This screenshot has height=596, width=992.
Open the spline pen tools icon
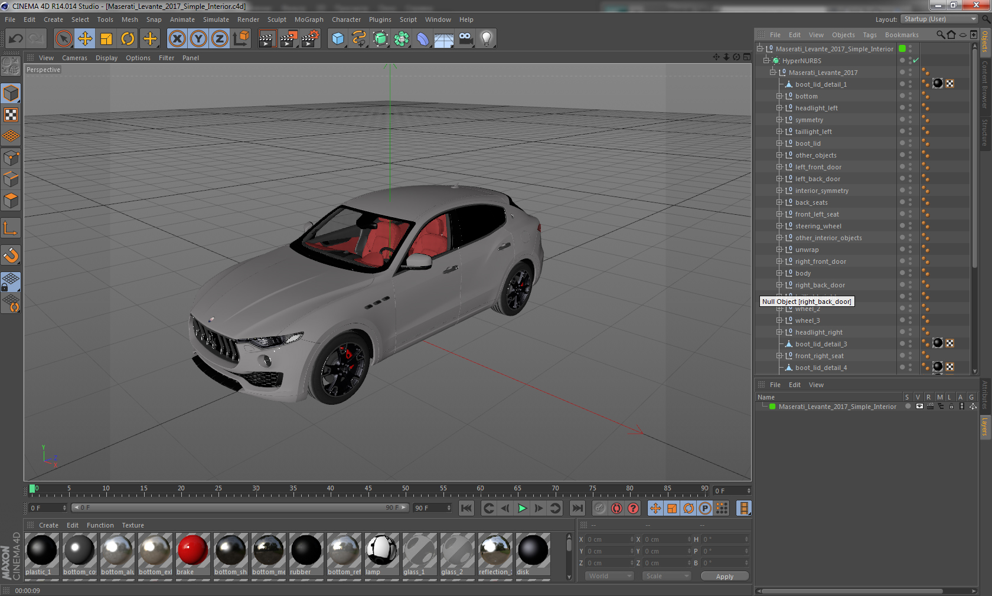(359, 39)
